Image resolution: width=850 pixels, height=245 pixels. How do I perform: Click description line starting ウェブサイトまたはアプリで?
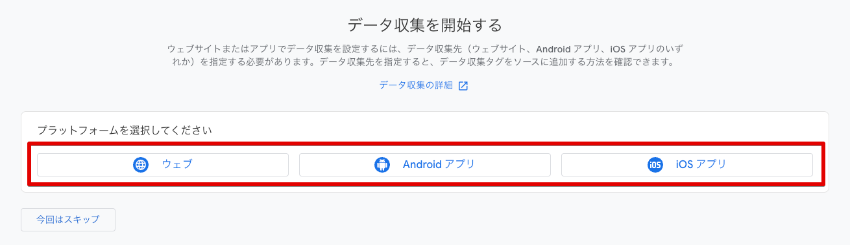[x=425, y=49]
